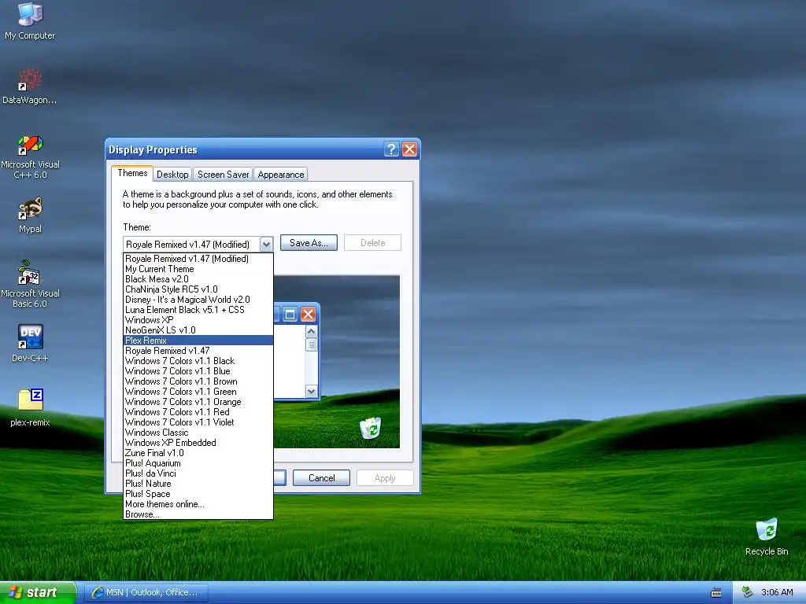Open the Recycle Bin on desktop
Screen dimensions: 806x604
(767, 536)
